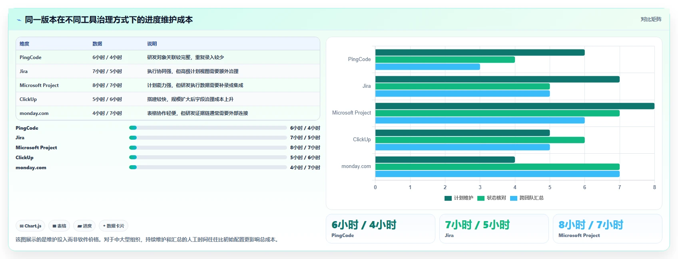The width and height of the screenshot is (678, 259).
Task: Click the ClickUp progress bar
Action: click(x=208, y=157)
